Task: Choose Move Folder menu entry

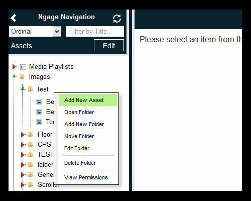Action: (88, 136)
